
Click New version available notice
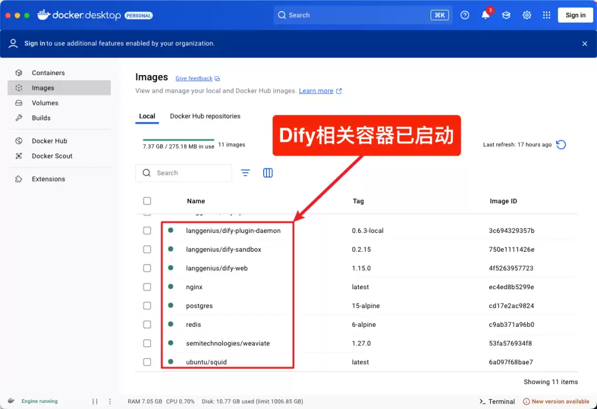point(556,401)
